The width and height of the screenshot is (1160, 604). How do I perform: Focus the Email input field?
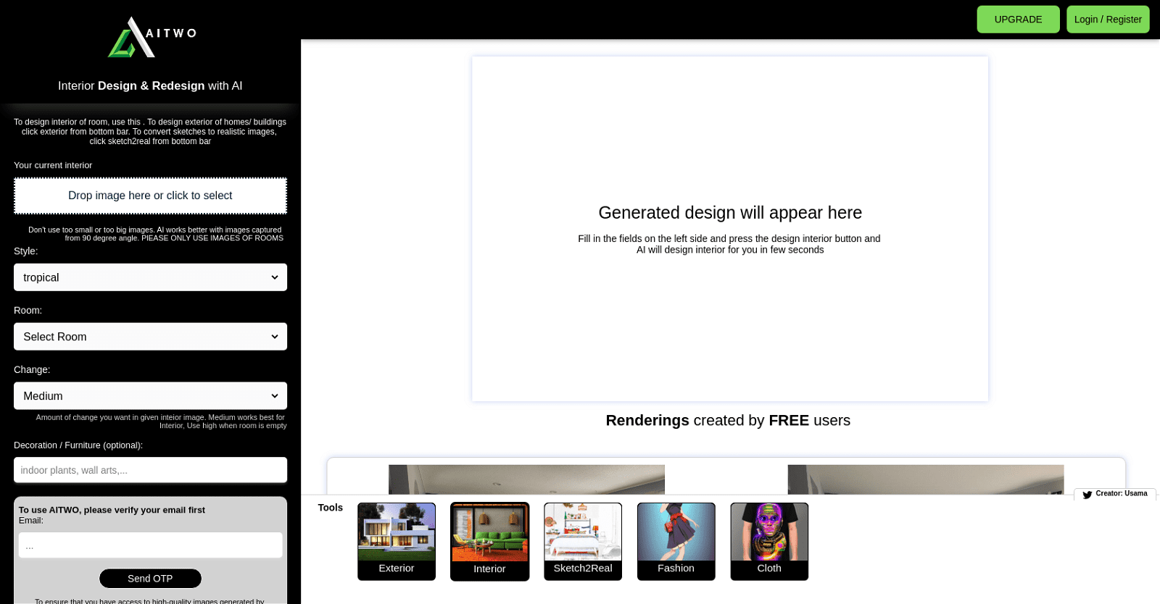(x=150, y=545)
